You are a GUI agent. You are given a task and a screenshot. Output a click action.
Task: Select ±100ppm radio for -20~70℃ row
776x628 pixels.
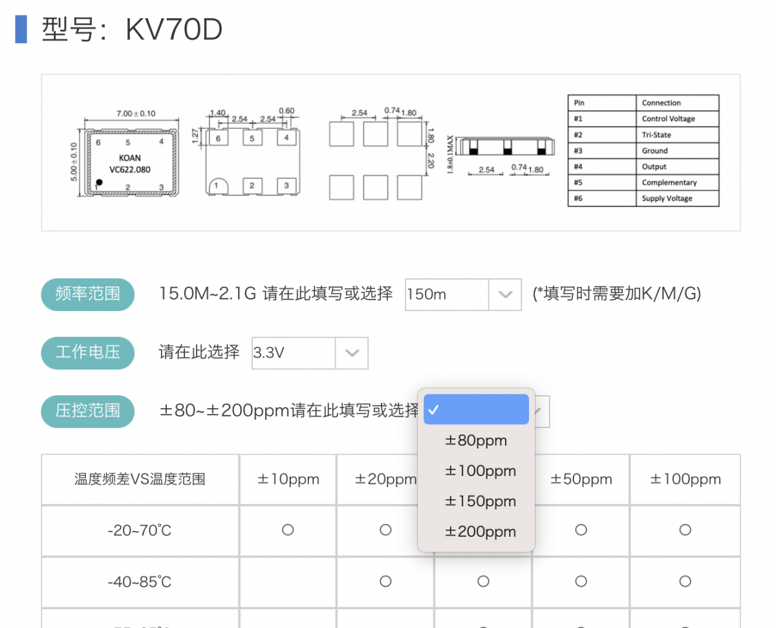point(685,530)
